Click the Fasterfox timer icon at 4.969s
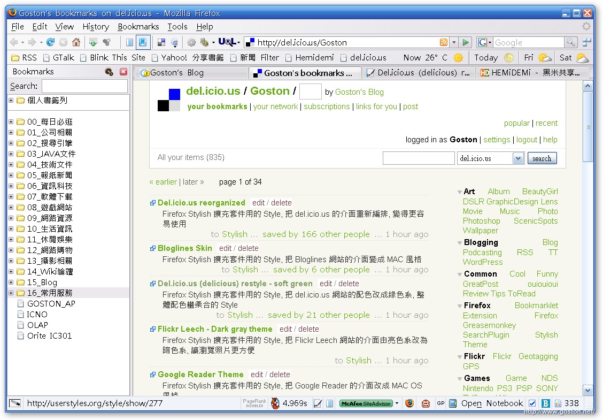 (x=275, y=403)
